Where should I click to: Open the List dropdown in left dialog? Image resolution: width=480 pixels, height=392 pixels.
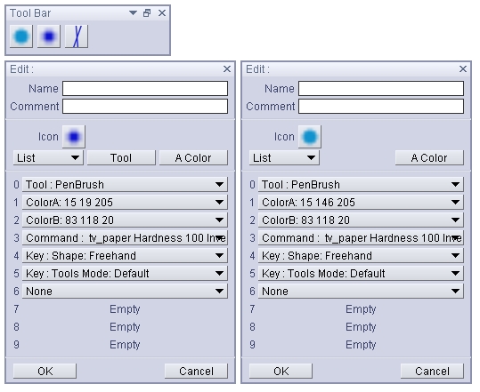tap(48, 157)
